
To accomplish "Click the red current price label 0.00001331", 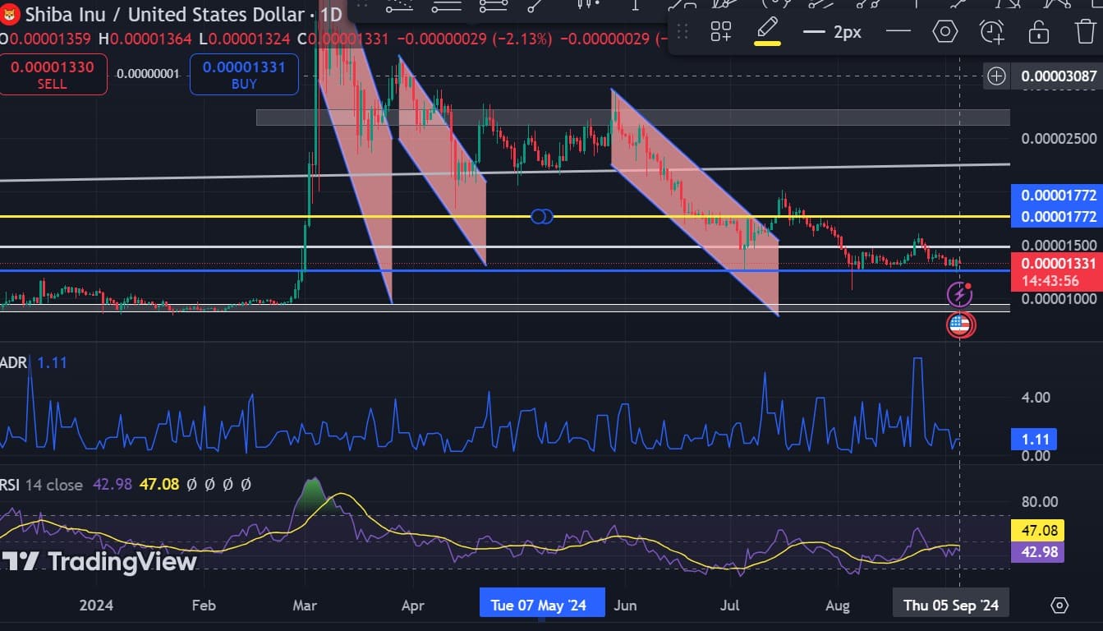I will (1059, 264).
